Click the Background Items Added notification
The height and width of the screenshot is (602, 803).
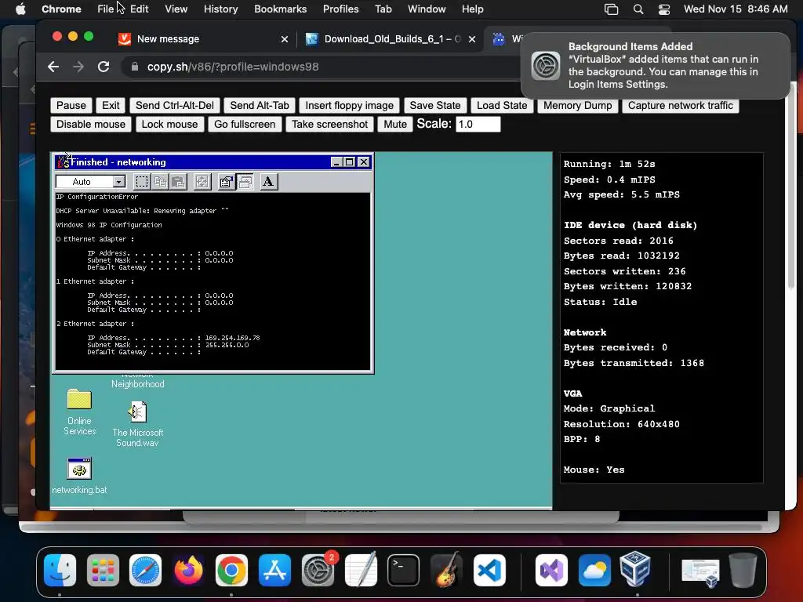[656, 66]
